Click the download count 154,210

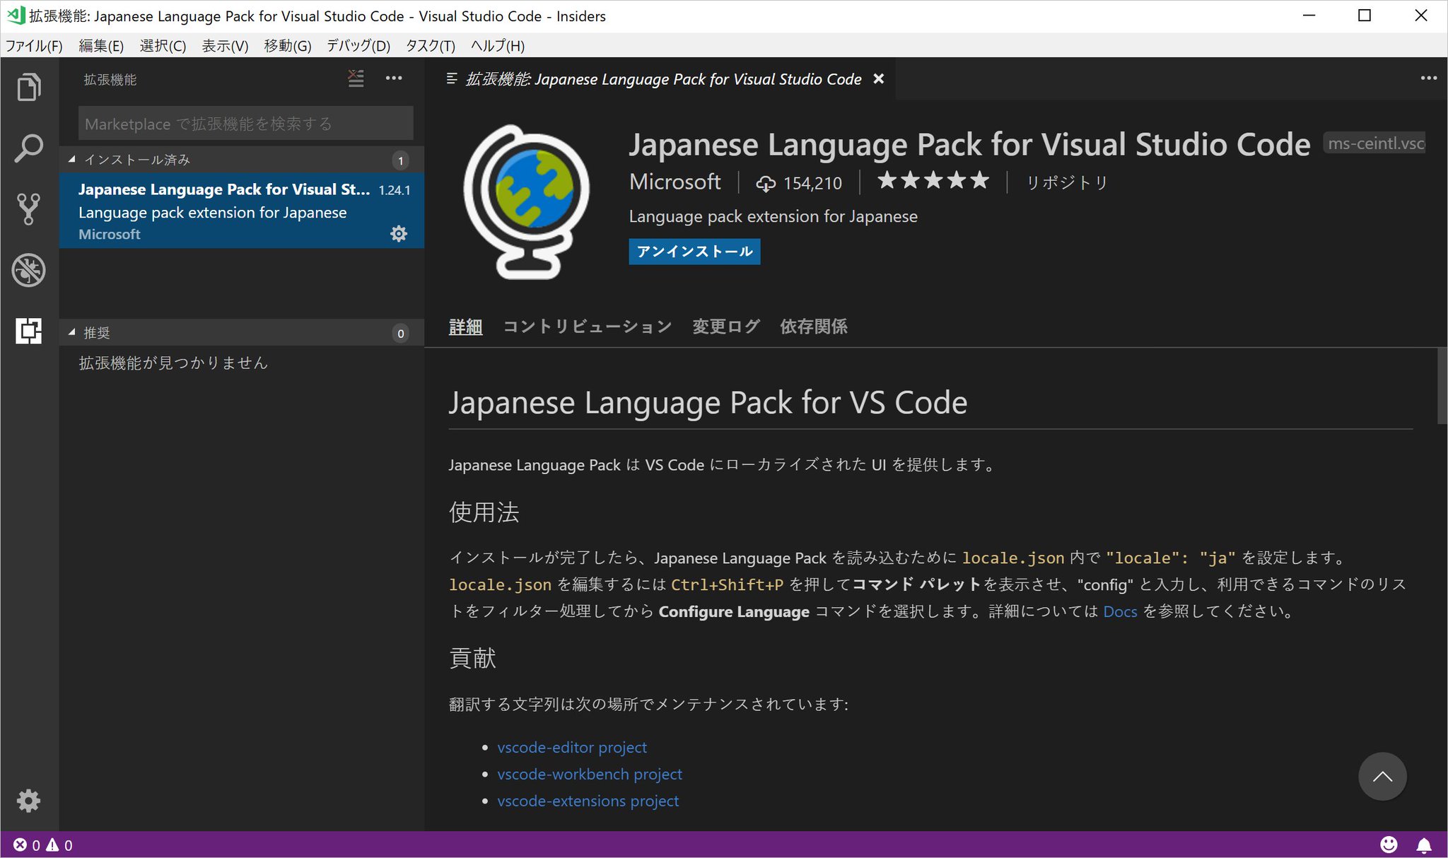[x=799, y=183]
